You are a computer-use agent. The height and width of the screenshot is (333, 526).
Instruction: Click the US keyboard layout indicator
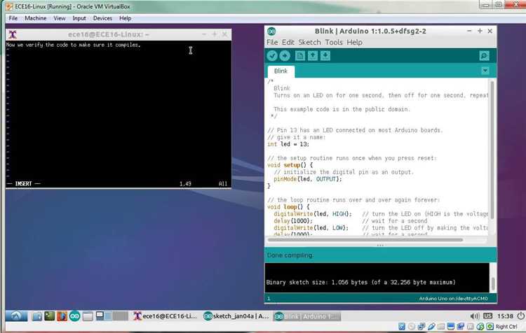click(x=487, y=316)
